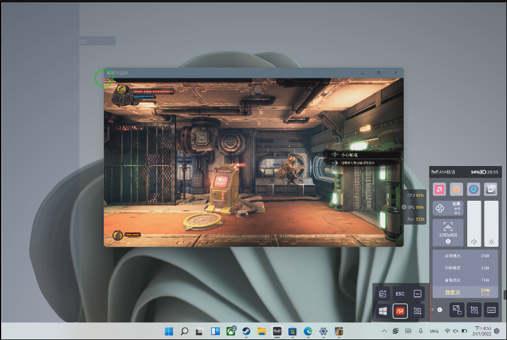Open the network and volume quick settings

(x=456, y=331)
